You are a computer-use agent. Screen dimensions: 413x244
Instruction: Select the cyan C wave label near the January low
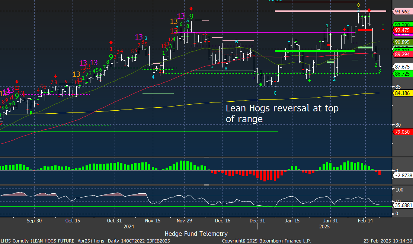(275, 93)
